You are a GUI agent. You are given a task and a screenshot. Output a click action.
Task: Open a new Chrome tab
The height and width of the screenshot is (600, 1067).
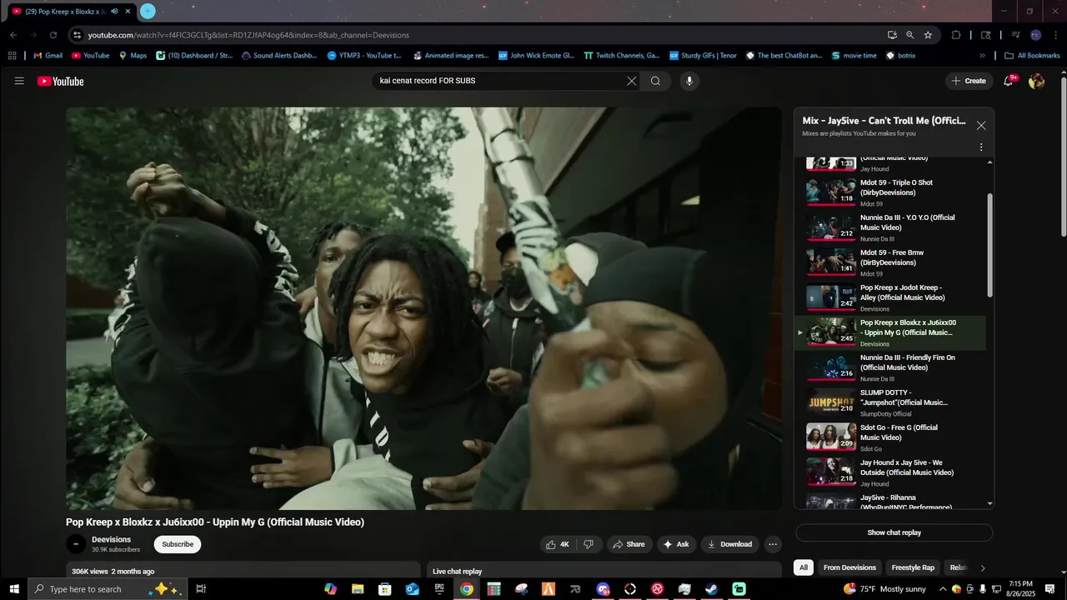point(148,11)
